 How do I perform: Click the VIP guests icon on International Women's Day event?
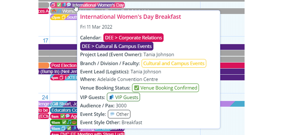pos(64,5)
